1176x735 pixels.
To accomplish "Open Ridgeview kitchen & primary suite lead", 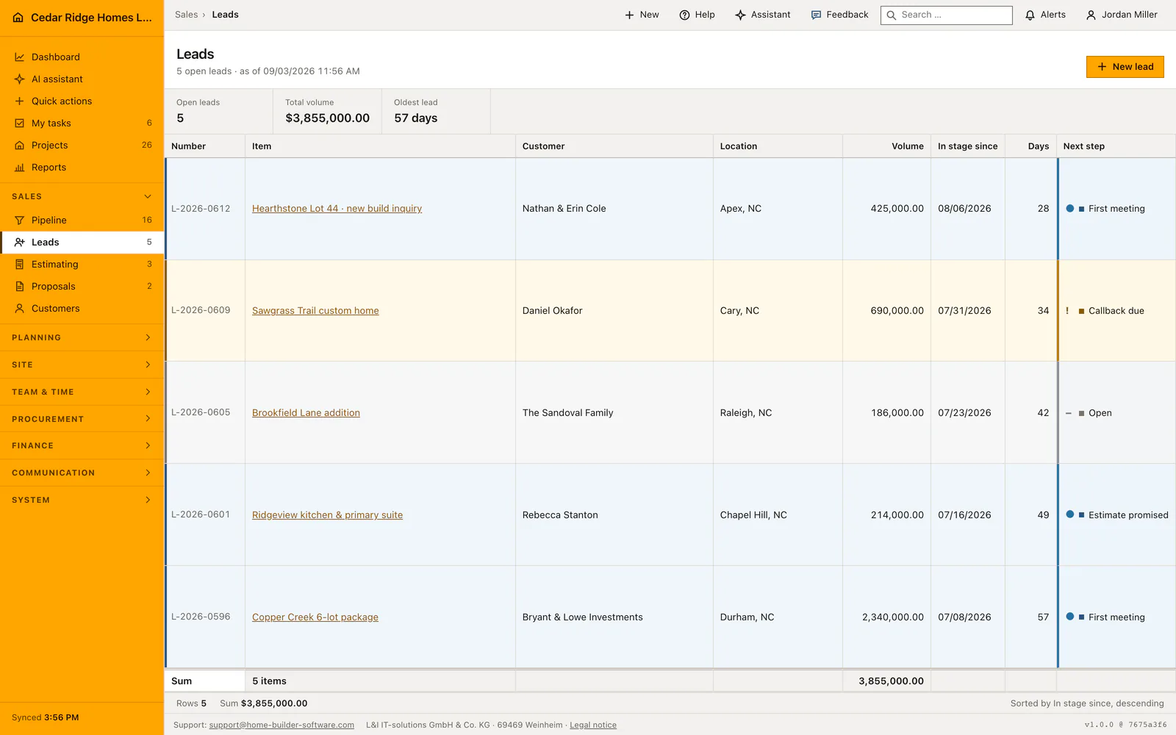I will click(x=327, y=515).
